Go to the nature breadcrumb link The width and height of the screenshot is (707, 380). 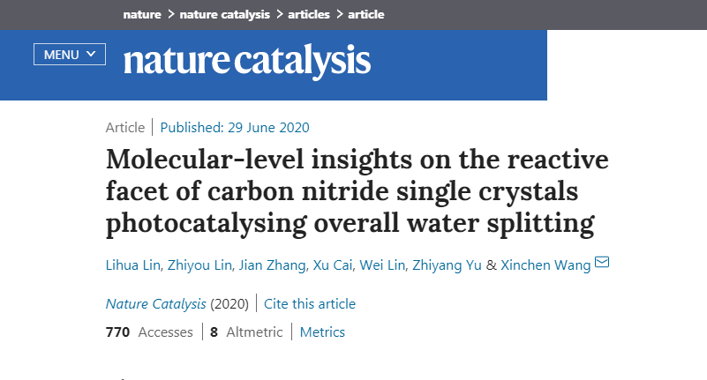point(143,15)
